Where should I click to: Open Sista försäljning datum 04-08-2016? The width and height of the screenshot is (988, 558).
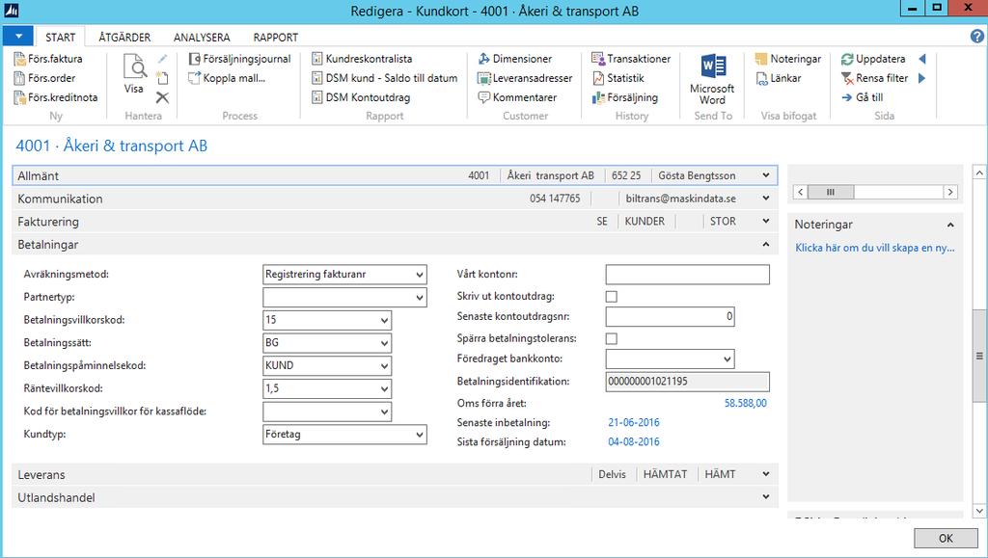pos(634,442)
